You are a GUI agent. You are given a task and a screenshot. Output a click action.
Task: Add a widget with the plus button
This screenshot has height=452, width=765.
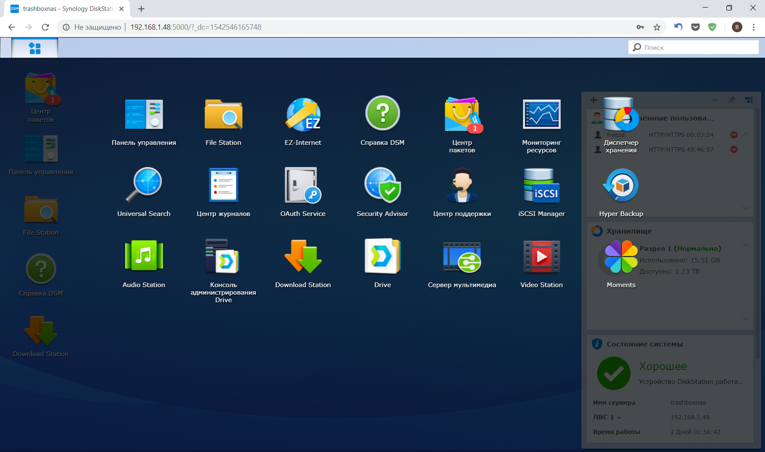[593, 100]
